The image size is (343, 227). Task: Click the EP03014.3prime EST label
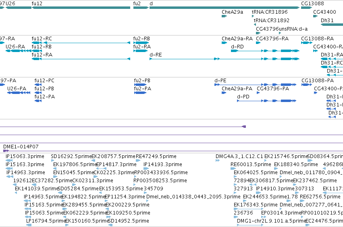281,213
